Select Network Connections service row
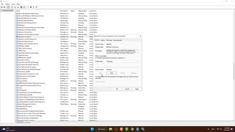The width and height of the screenshot is (235, 132). (57, 32)
